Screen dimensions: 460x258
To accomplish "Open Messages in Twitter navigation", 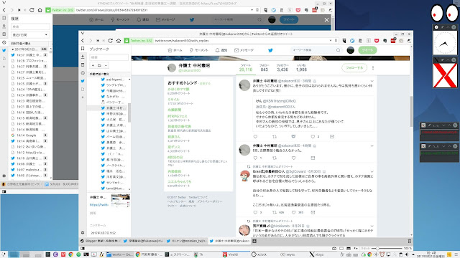I will (244, 50).
